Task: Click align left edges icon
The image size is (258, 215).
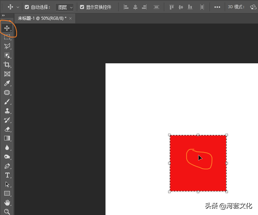Action: (x=126, y=7)
